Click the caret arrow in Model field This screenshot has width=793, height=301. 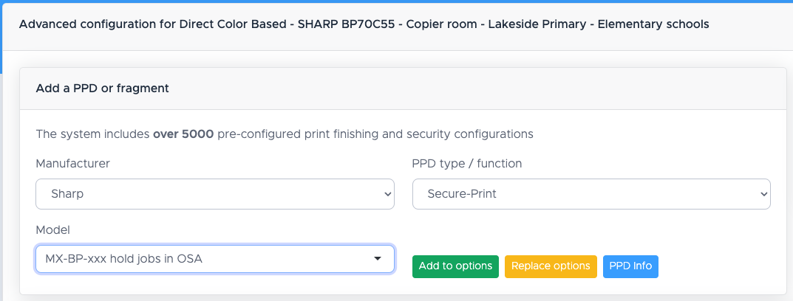(378, 259)
